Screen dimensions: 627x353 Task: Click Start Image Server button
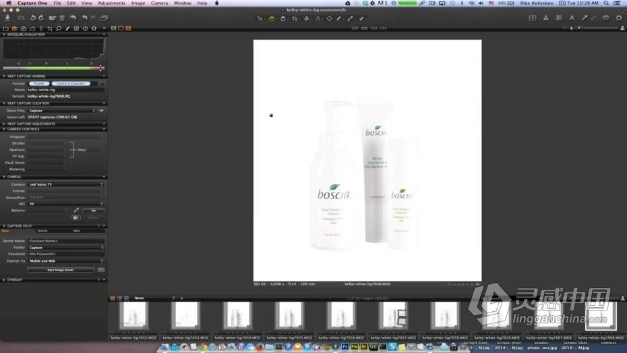(x=61, y=270)
